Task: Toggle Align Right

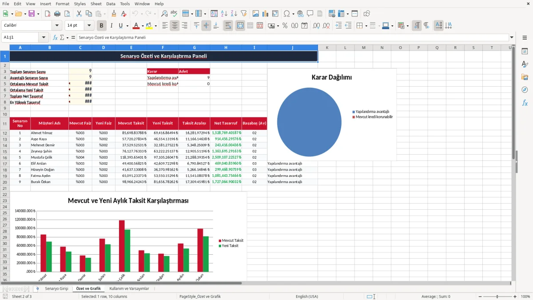Action: click(x=184, y=26)
